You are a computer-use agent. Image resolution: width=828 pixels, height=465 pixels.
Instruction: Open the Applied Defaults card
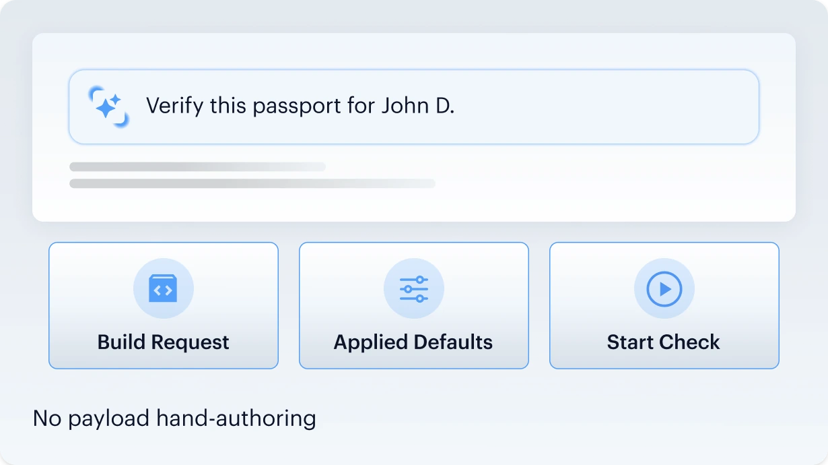tap(414, 305)
